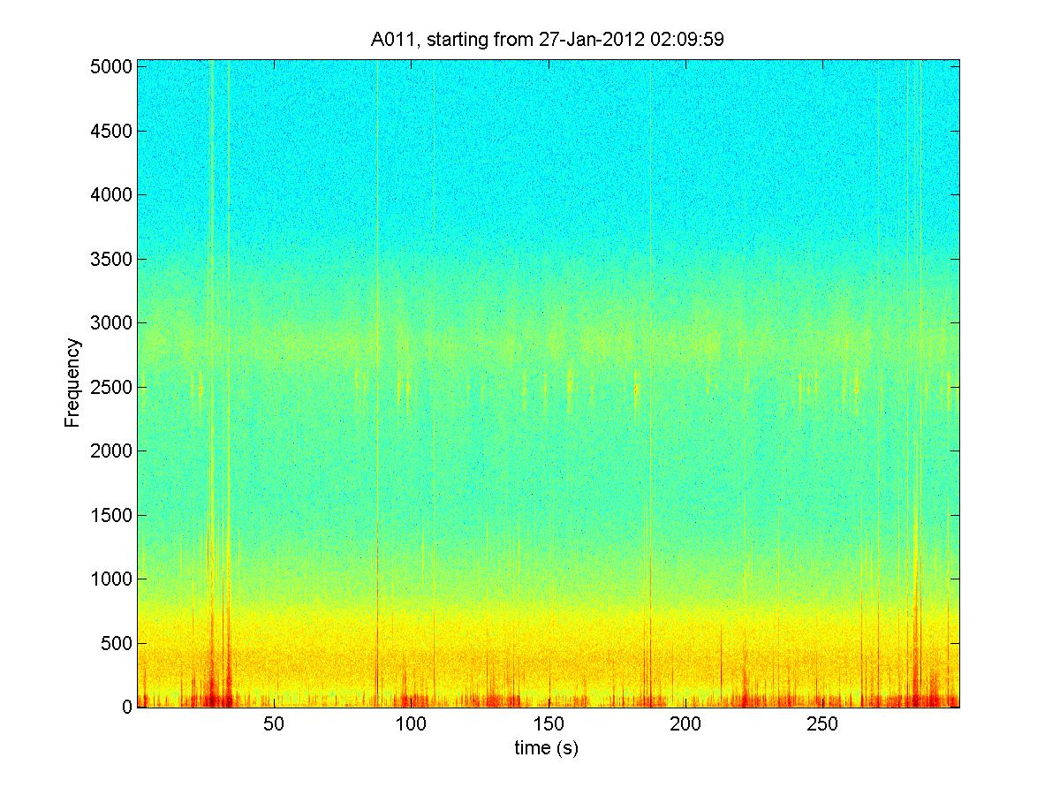This screenshot has height=795, width=1060.
Task: Select the 3500 frequency tick label
Action: (x=110, y=259)
